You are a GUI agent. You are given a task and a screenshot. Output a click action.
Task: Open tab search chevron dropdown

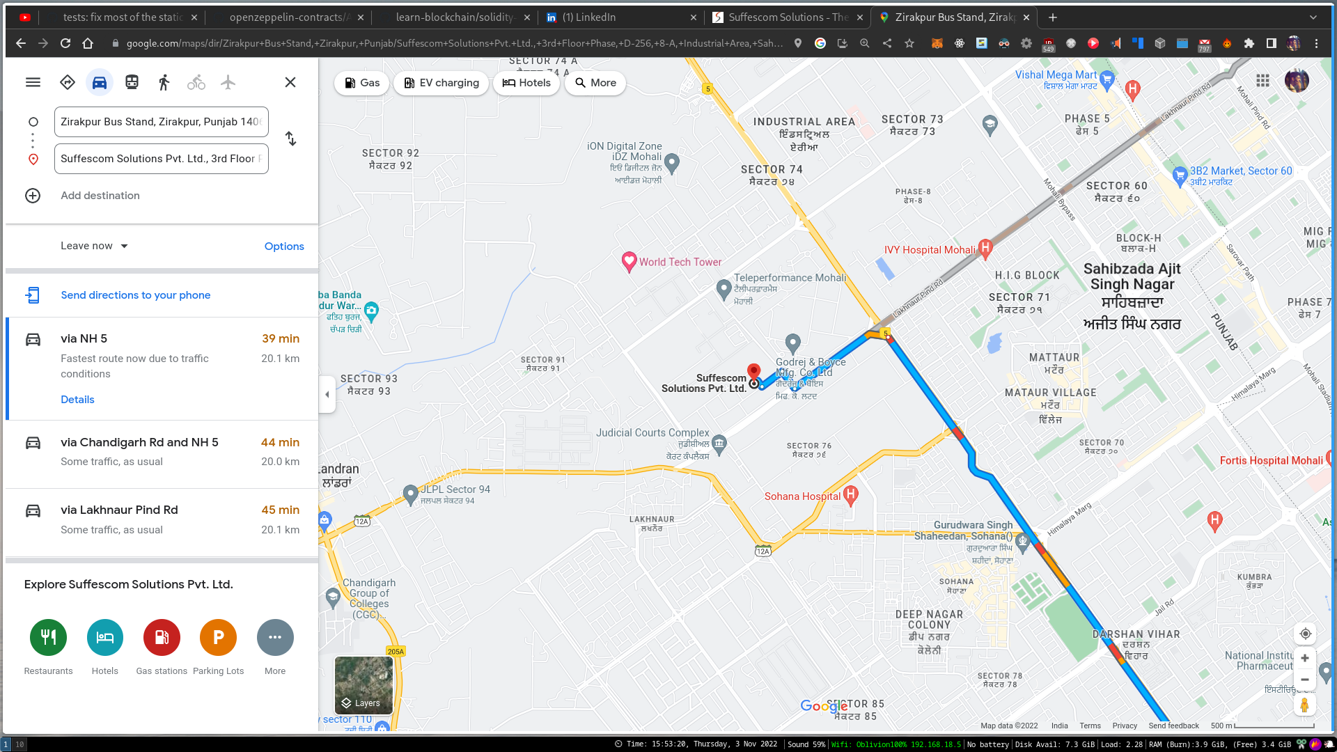(1313, 17)
